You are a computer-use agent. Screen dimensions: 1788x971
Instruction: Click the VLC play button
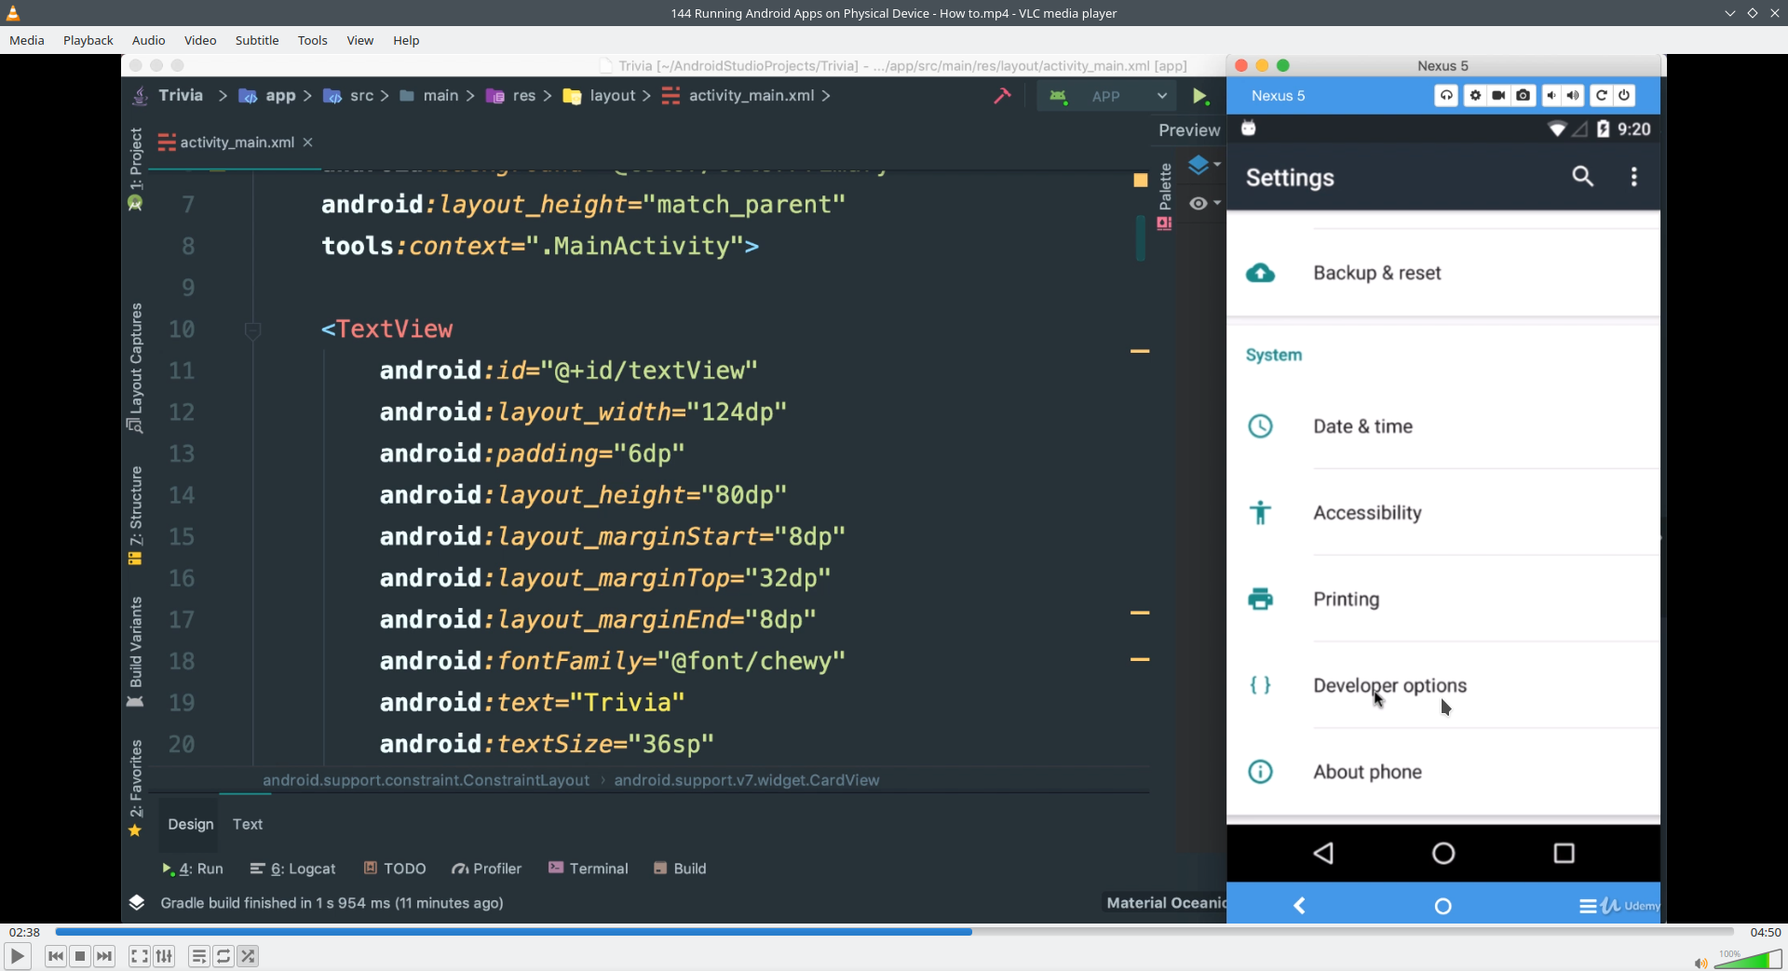point(17,956)
